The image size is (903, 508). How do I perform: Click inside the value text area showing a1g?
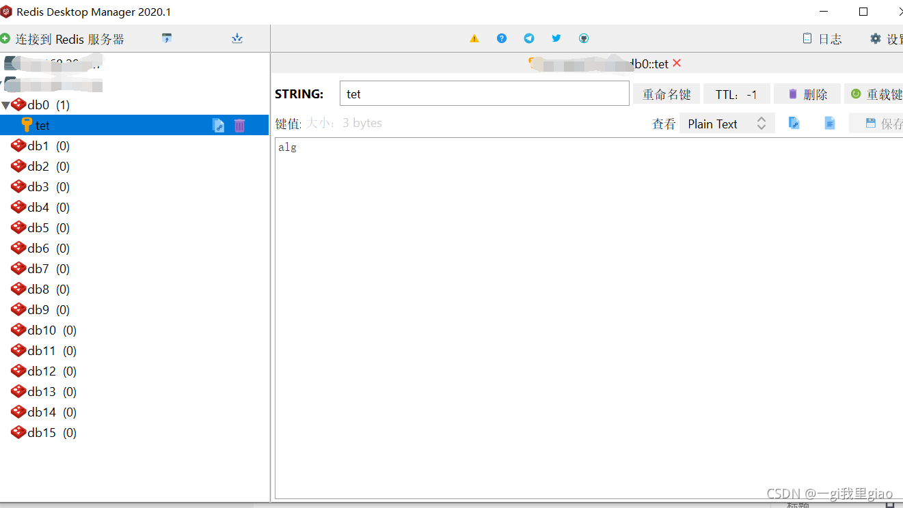(589, 317)
